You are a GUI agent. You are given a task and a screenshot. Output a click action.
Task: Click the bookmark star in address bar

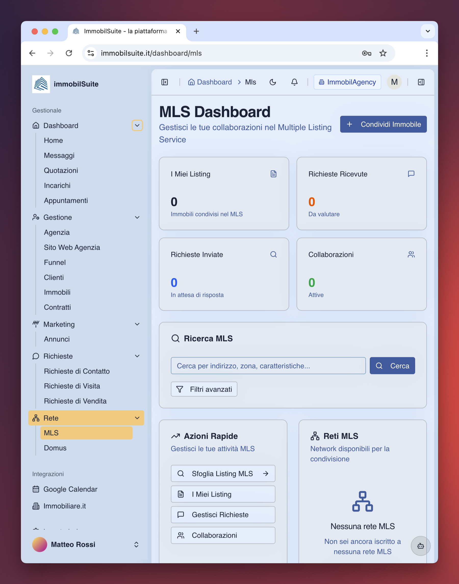coord(383,53)
